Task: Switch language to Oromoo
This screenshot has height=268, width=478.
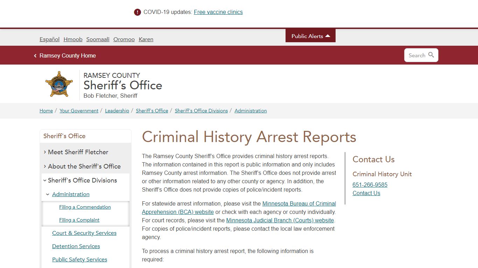Action: tap(124, 39)
